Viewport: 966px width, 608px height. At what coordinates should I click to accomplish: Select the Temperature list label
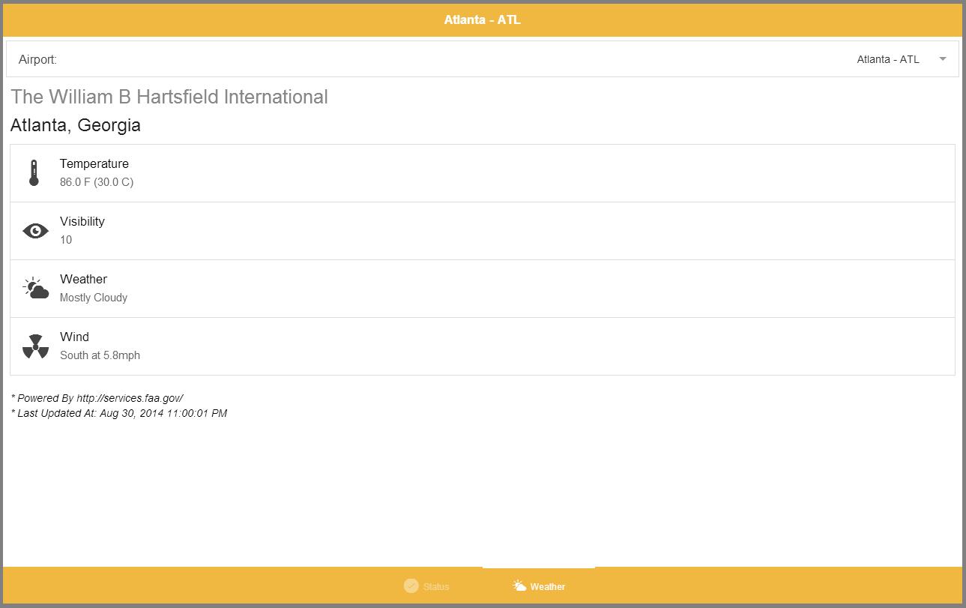[x=94, y=163]
